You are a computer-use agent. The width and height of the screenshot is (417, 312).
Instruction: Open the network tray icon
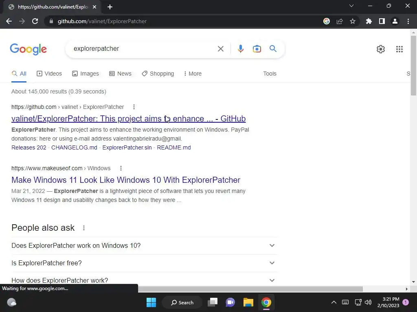coord(358,302)
